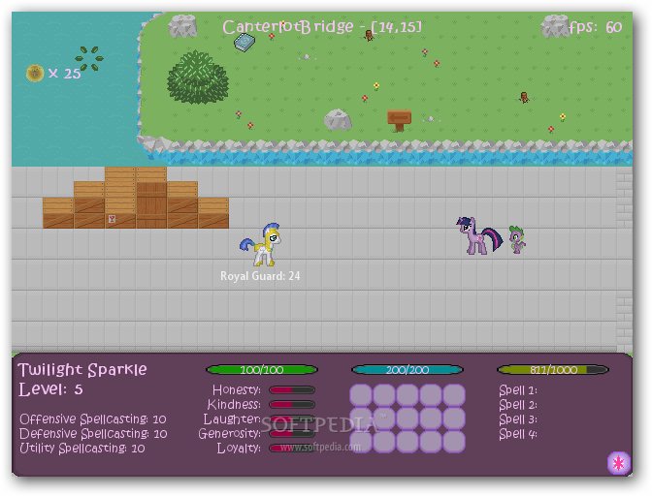This screenshot has height=496, width=652.
Task: Click the 'Royal Guard: 24' name label
Action: 260,276
